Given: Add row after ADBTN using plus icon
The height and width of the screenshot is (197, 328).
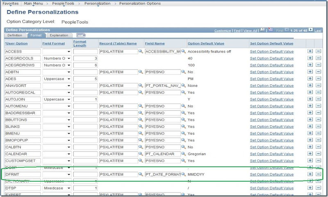Looking at the screenshot, I should click(x=310, y=72).
